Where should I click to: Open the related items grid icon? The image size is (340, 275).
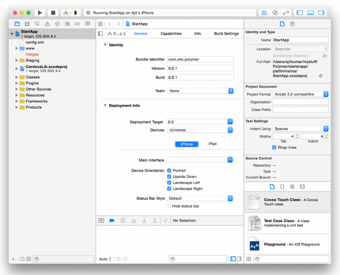(x=100, y=24)
